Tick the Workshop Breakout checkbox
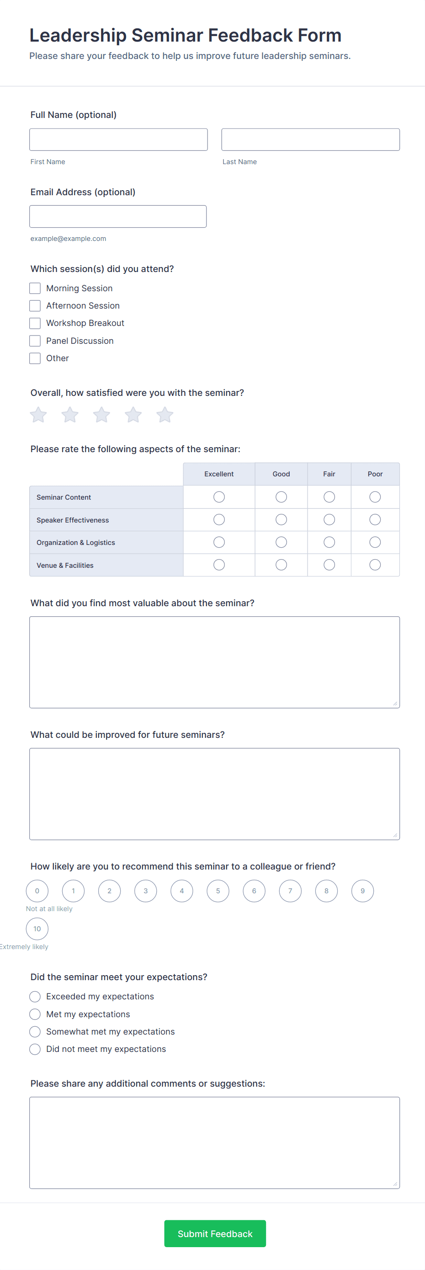The width and height of the screenshot is (425, 1270). [x=35, y=323]
